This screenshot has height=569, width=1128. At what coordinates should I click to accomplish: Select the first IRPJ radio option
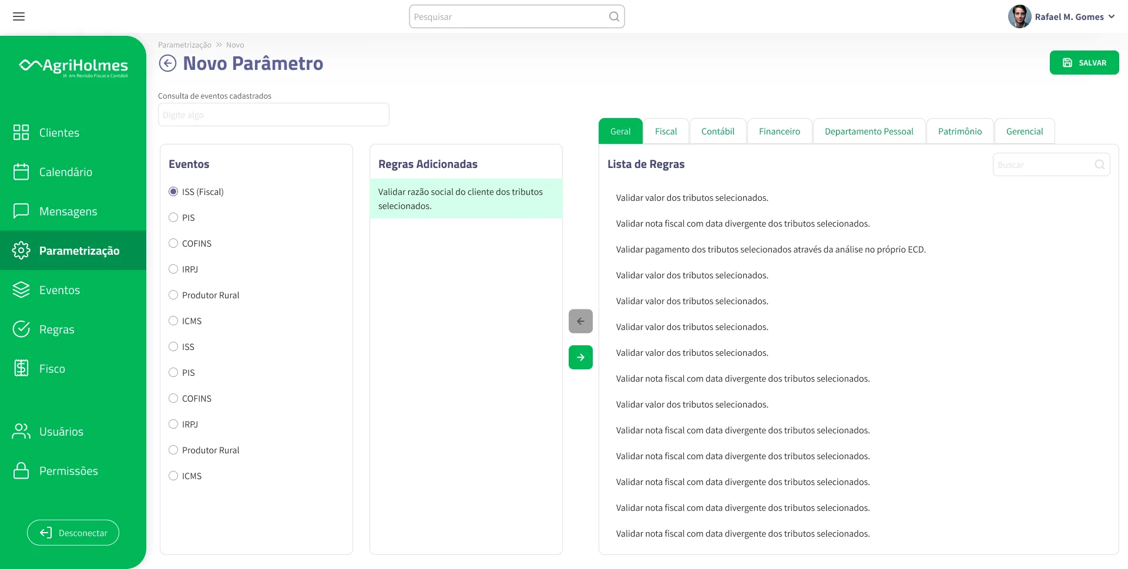(x=173, y=269)
